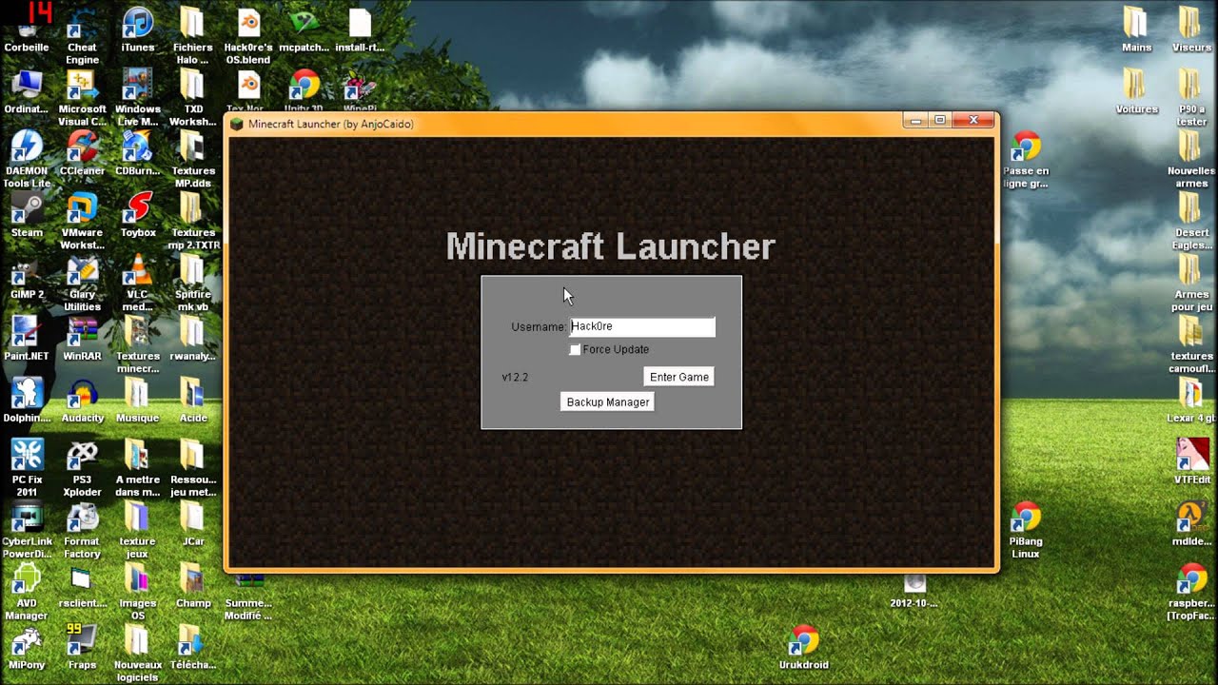Open CDBurnerXP desktop shortcut

point(138,152)
